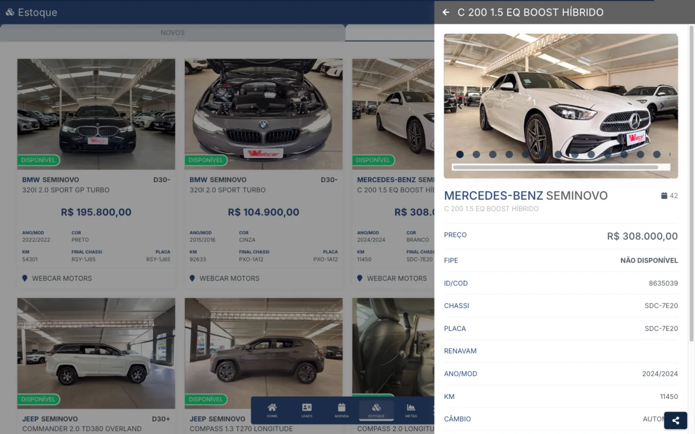This screenshot has height=434, width=695.
Task: Open Leads in the bottom navigation
Action: (307, 410)
